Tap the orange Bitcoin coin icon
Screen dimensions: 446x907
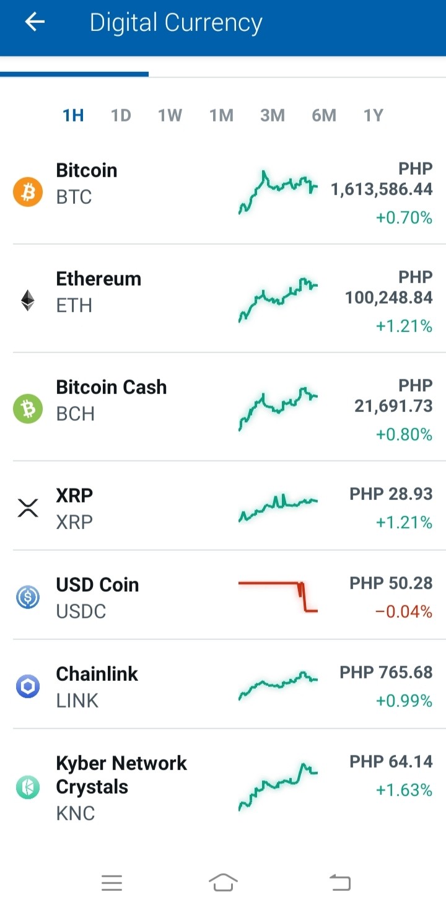tap(28, 192)
